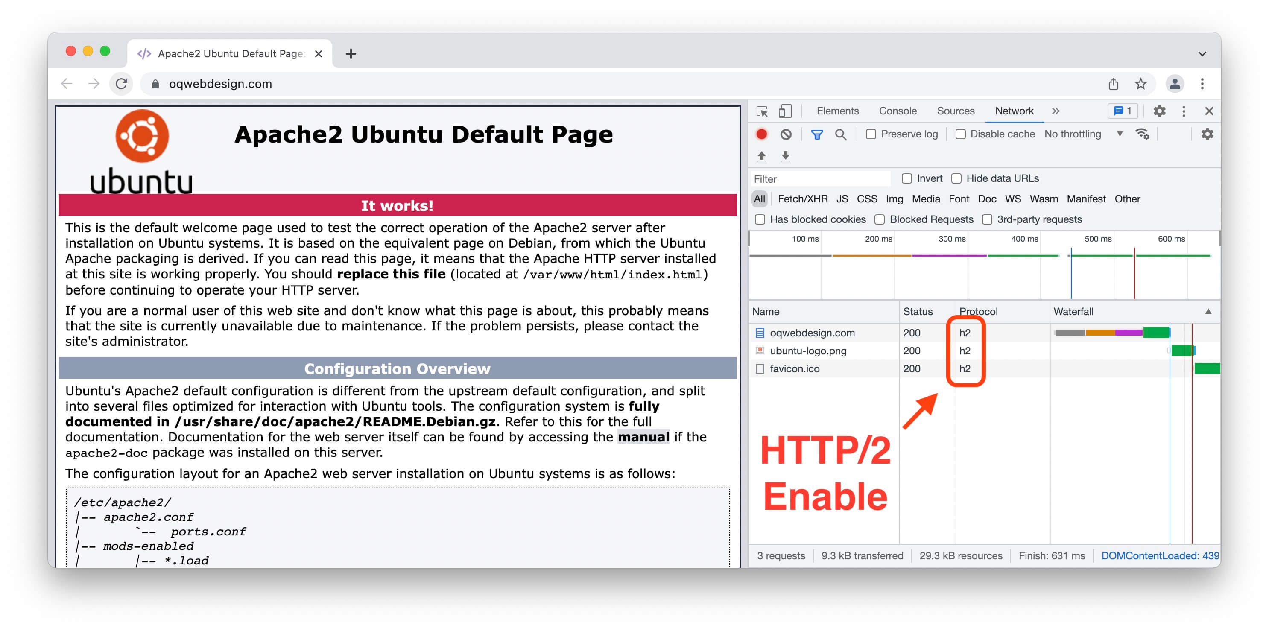Import a HAR file with the upload arrow

pyautogui.click(x=762, y=156)
